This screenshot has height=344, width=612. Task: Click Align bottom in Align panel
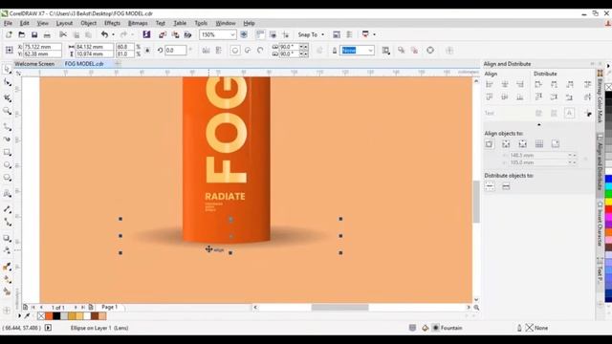[x=520, y=97]
